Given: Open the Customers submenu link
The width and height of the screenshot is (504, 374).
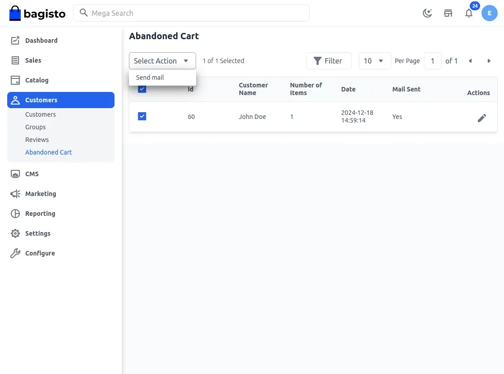Looking at the screenshot, I should click(x=41, y=114).
